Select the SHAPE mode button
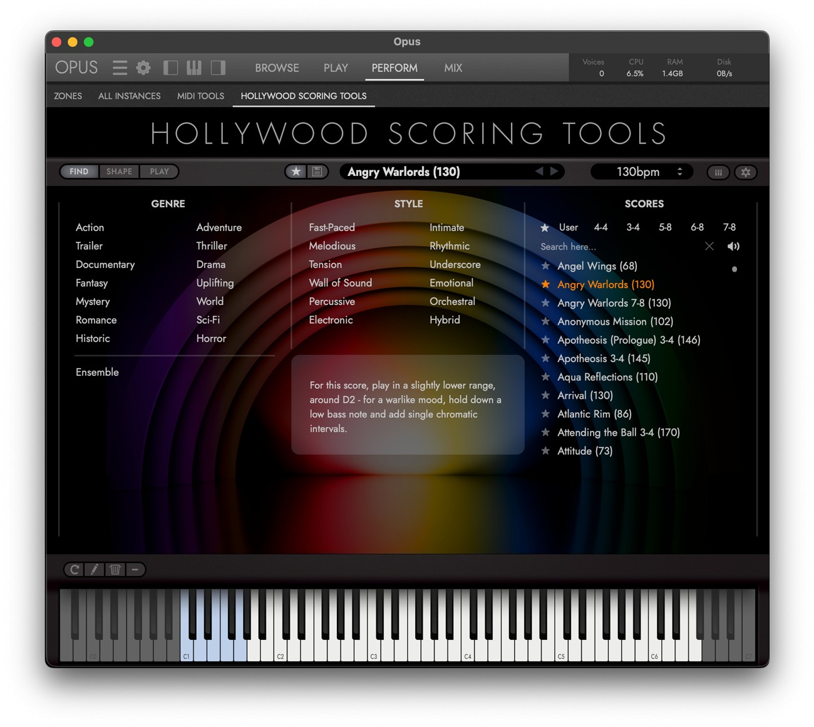Viewport: 814px width, 727px height. [119, 172]
